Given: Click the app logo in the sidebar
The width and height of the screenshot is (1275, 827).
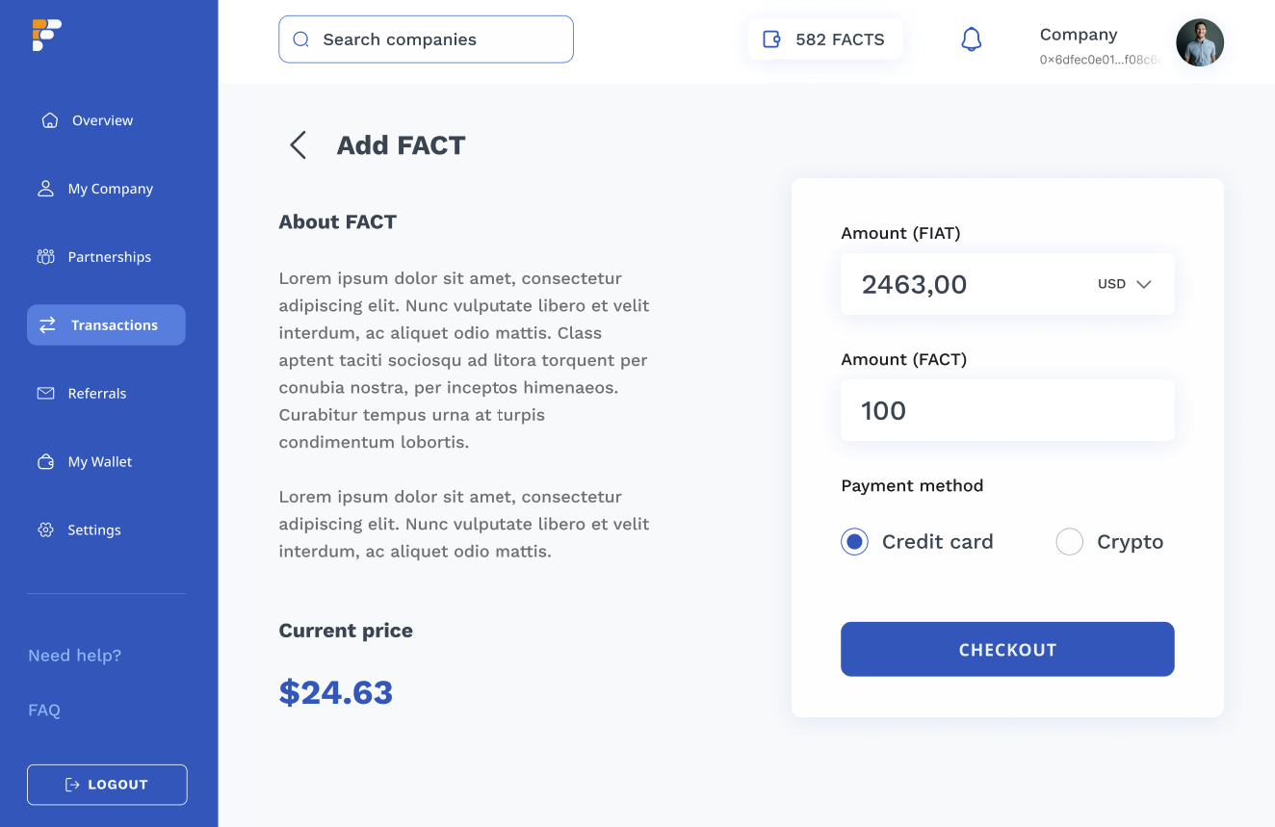Looking at the screenshot, I should click(46, 35).
